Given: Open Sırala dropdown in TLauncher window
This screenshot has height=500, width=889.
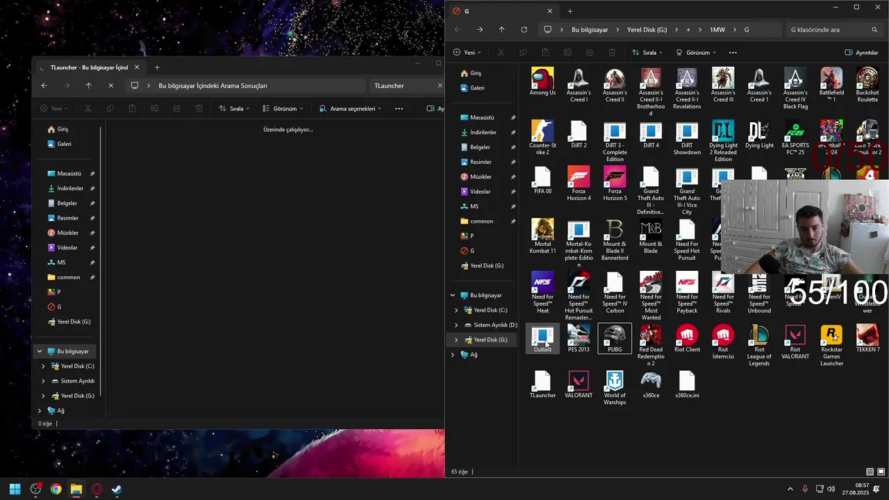Looking at the screenshot, I should click(235, 109).
